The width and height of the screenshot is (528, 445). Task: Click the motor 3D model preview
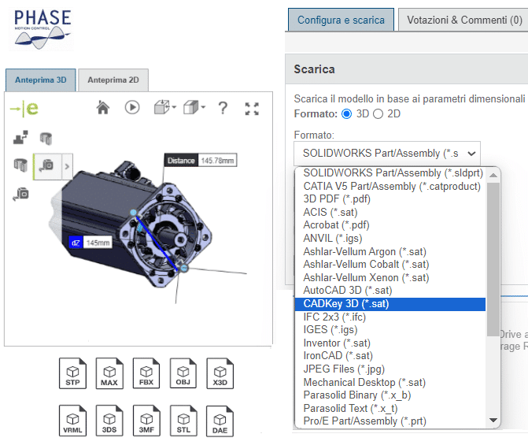tap(131, 224)
